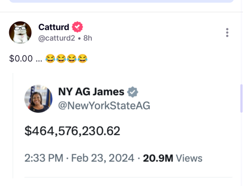Viewport: 243px width, 186px height.
Task: Open the @catturd2 handle link
Action: click(x=56, y=38)
